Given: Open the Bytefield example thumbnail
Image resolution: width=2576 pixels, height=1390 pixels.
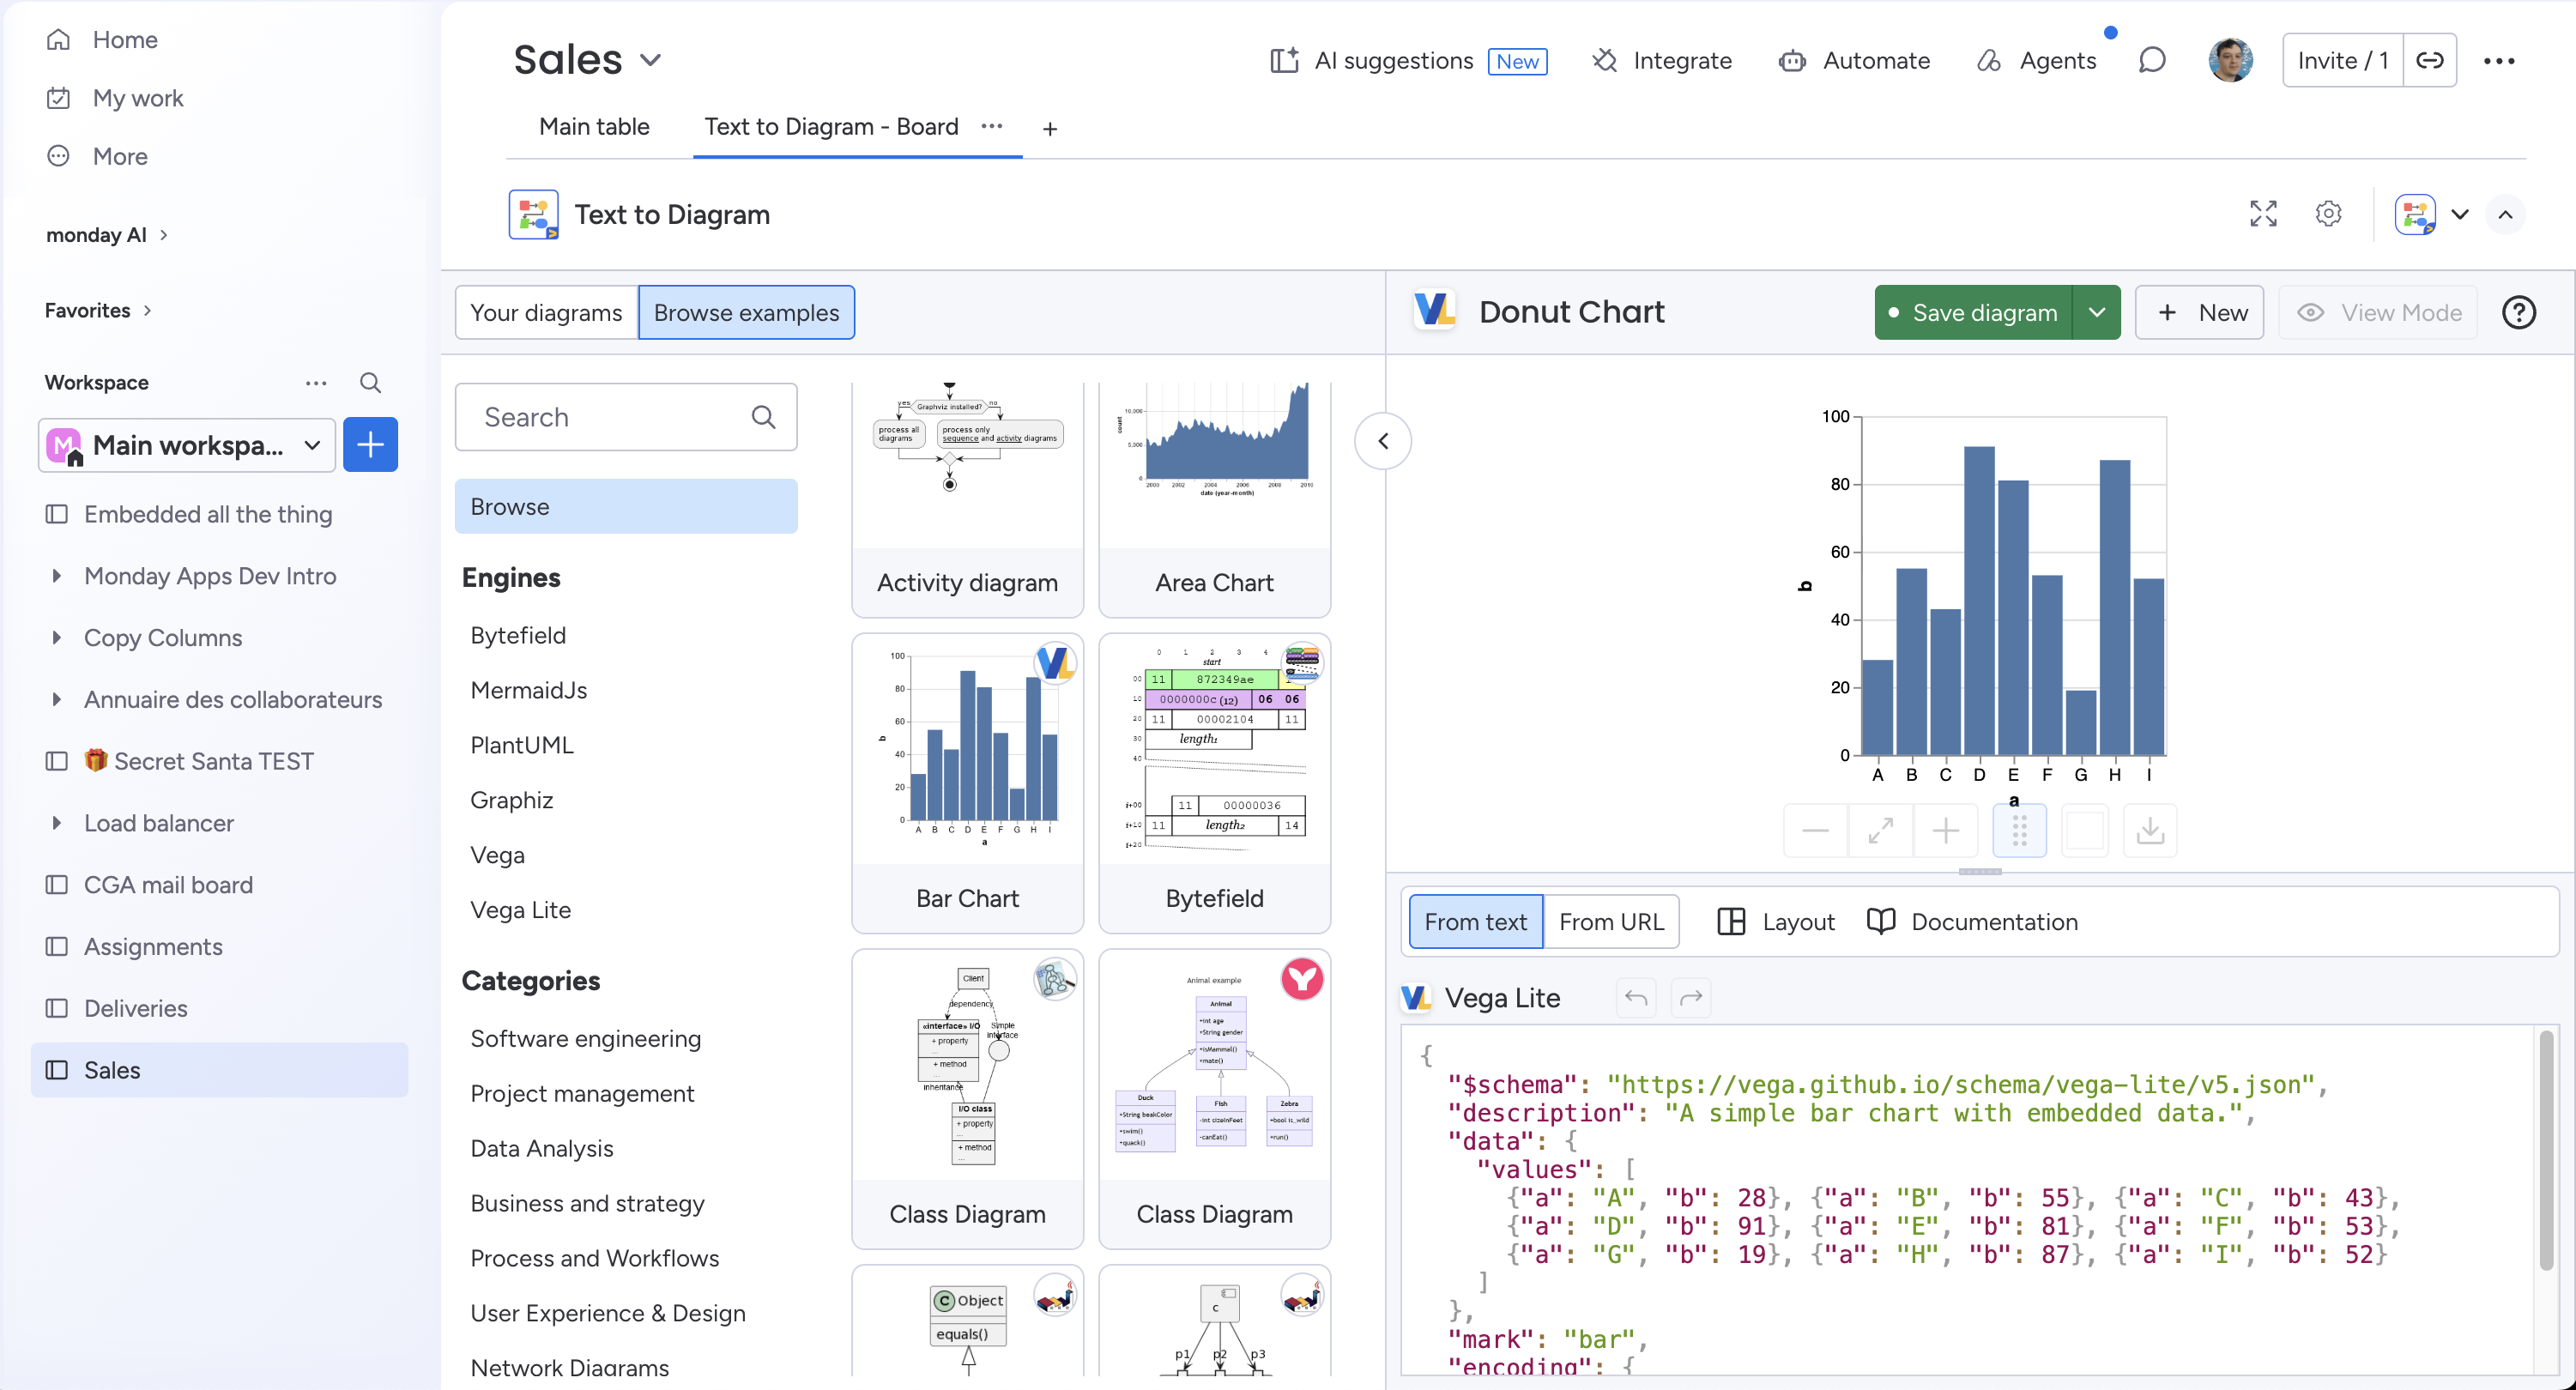Looking at the screenshot, I should [1215, 748].
